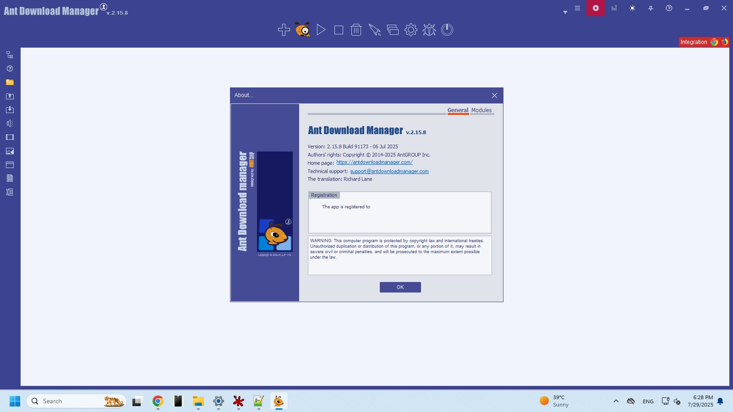Switch to the Modules tab in About
733x412 pixels.
[x=481, y=110]
